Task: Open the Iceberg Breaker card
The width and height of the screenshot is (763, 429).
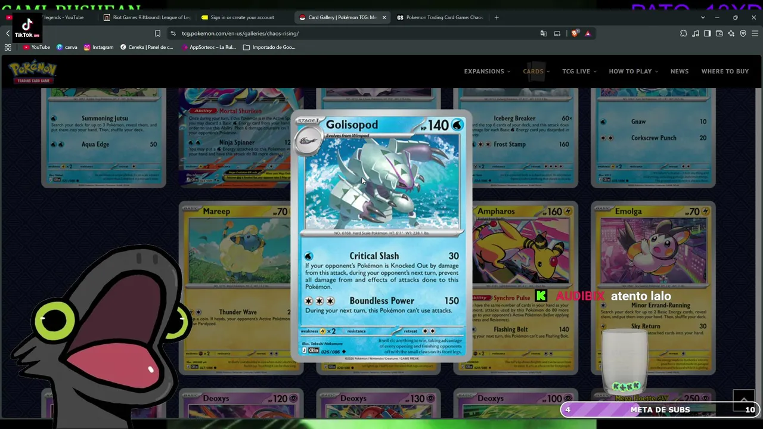Action: coord(525,138)
